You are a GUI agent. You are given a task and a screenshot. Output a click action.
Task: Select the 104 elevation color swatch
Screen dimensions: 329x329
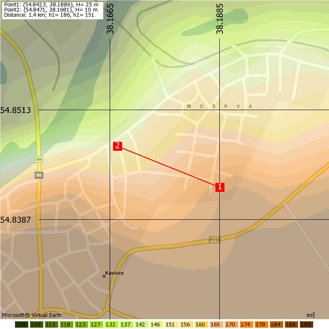click(21, 324)
